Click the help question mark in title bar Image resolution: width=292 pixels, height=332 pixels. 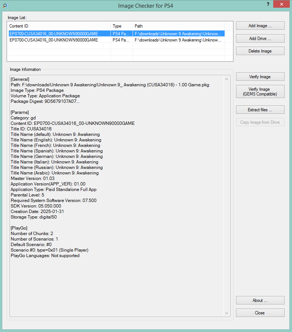coord(268,4)
